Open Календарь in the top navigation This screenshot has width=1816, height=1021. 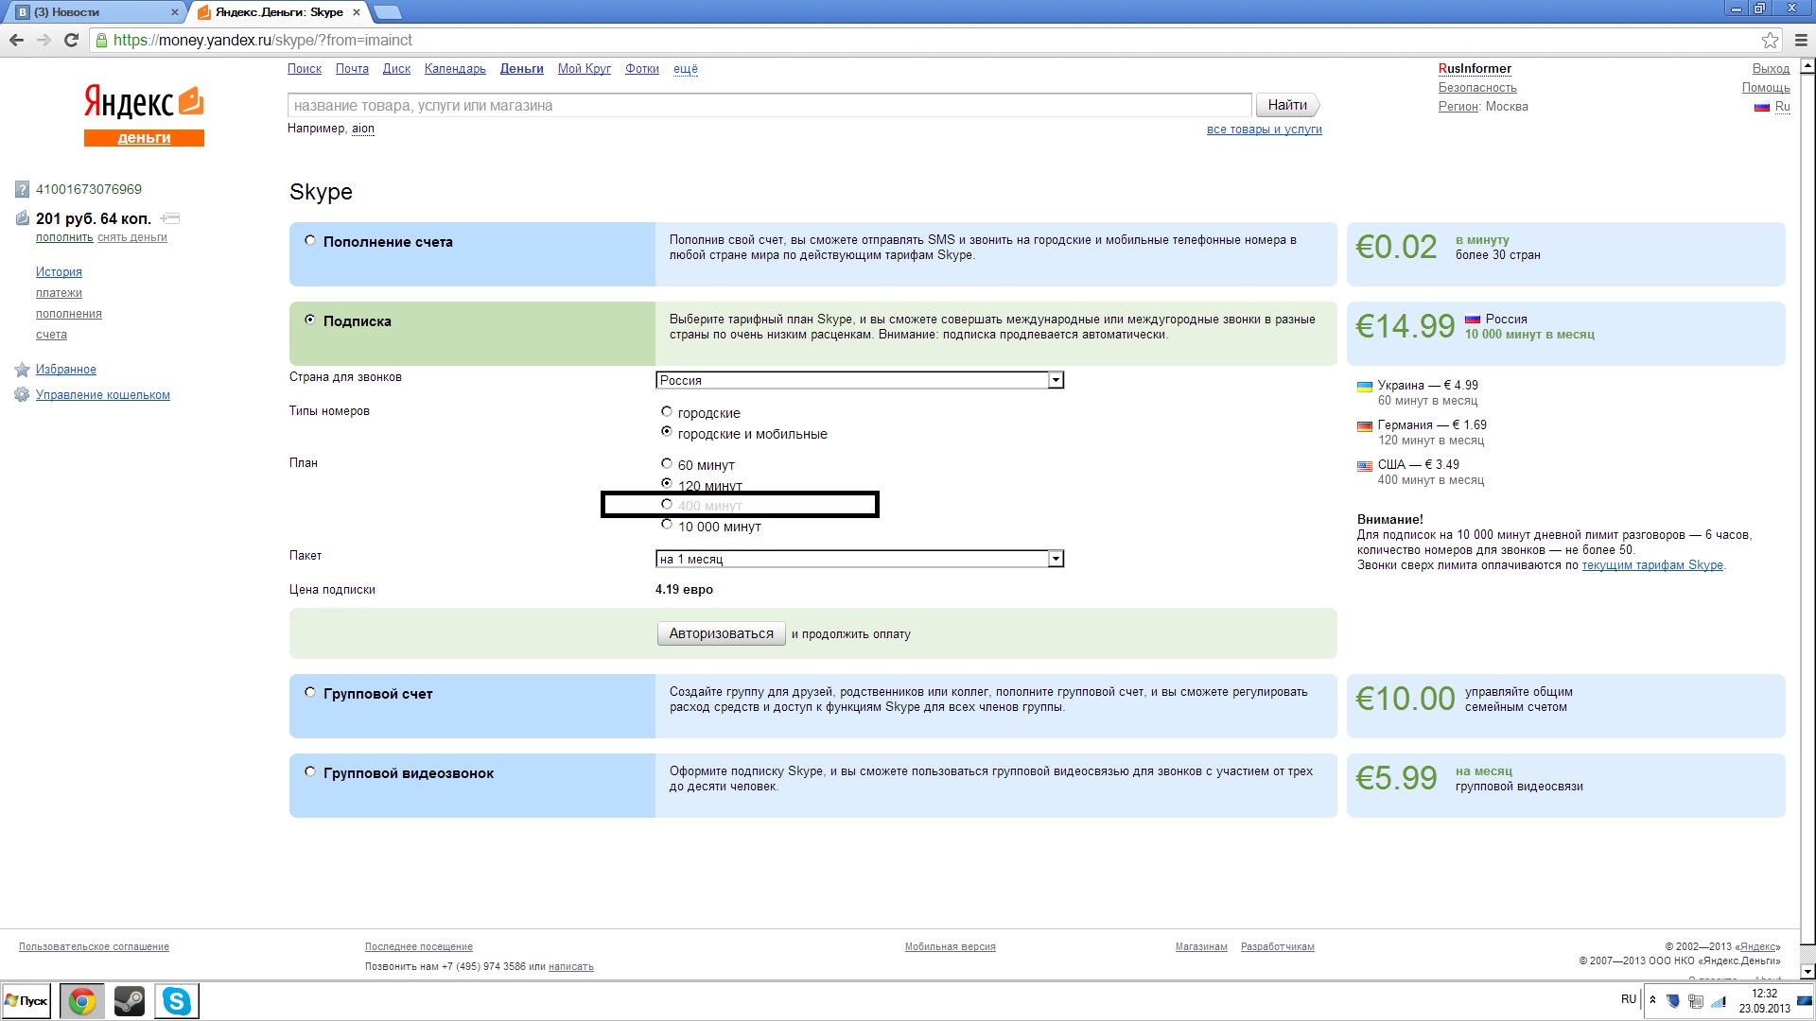point(455,69)
